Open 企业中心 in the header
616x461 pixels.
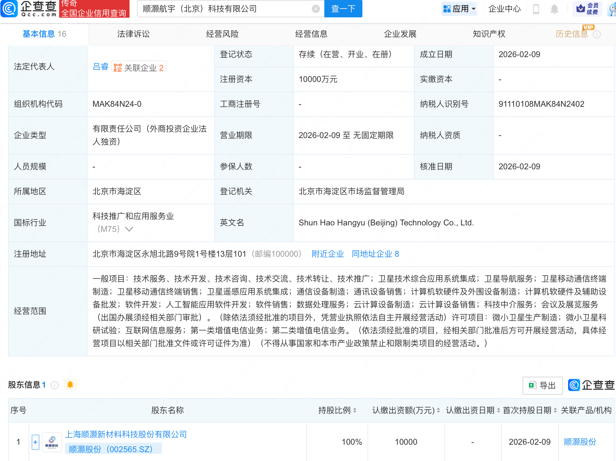[x=504, y=9]
